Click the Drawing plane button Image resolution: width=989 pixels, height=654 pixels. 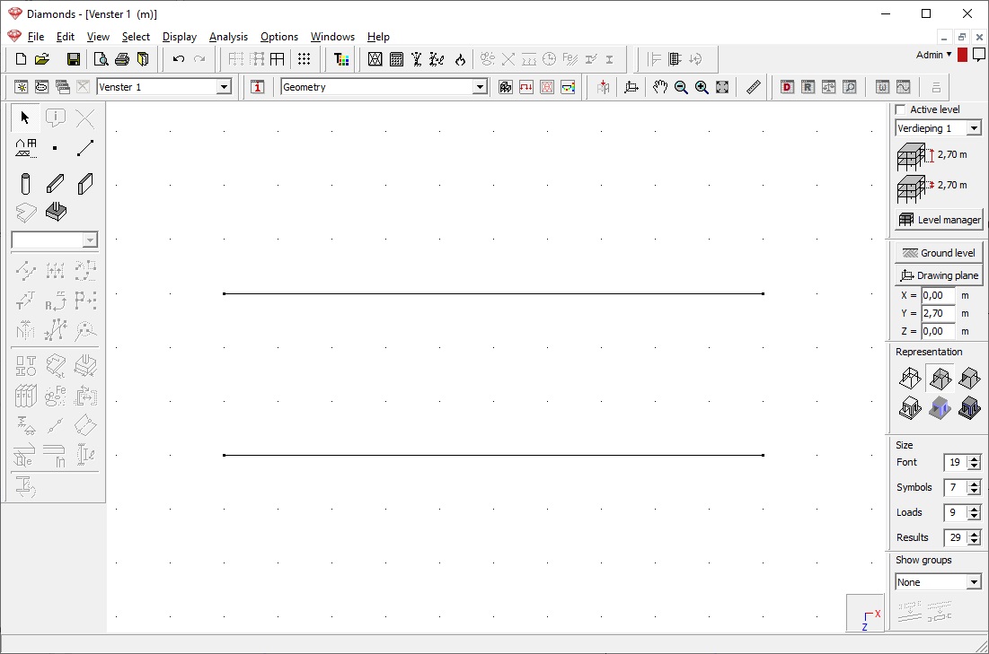(x=940, y=275)
